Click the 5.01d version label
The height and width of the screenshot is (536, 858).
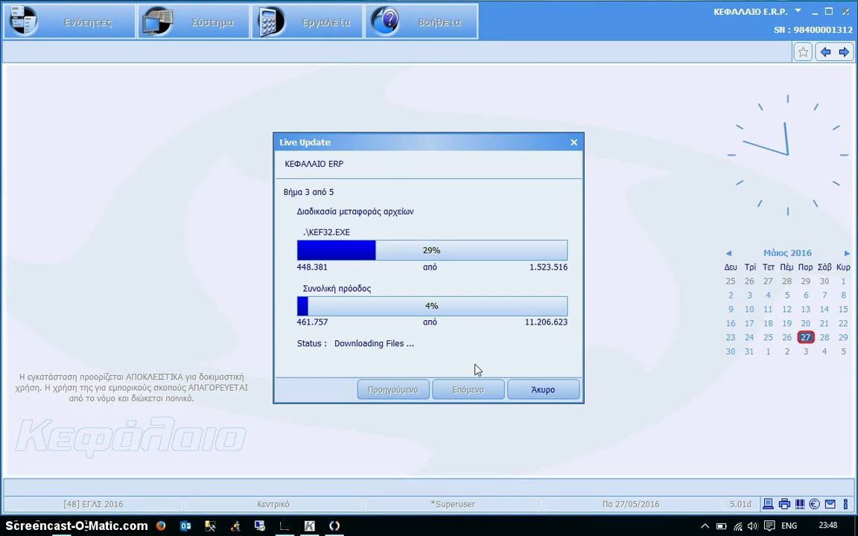(740, 504)
